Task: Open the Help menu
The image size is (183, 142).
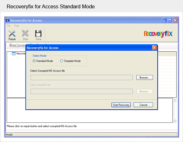Action: coord(17,26)
